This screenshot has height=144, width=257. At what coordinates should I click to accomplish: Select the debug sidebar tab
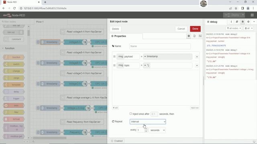tap(216, 22)
